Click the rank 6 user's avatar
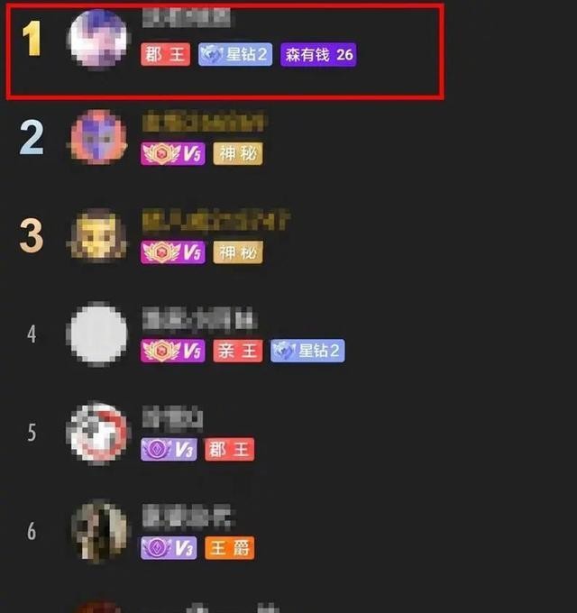 tap(97, 531)
